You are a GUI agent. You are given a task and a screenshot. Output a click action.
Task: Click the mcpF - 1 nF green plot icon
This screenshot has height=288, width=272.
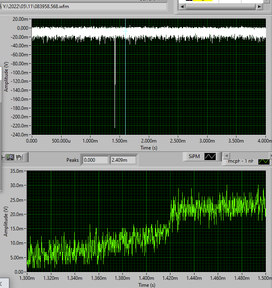point(264,161)
